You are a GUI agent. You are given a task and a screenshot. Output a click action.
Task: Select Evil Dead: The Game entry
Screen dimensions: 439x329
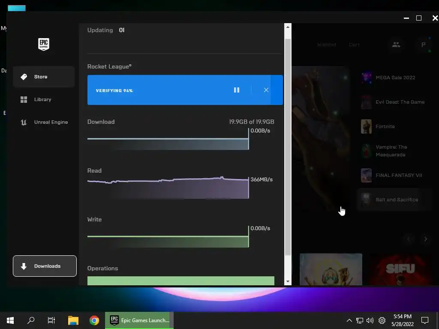click(394, 102)
